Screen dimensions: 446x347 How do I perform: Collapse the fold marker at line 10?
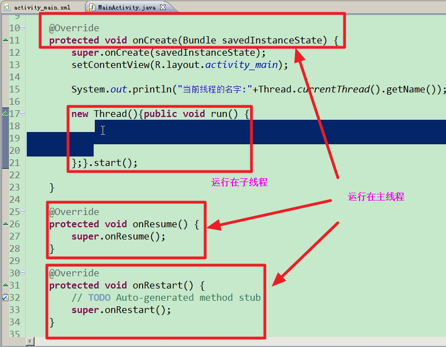coord(23,27)
